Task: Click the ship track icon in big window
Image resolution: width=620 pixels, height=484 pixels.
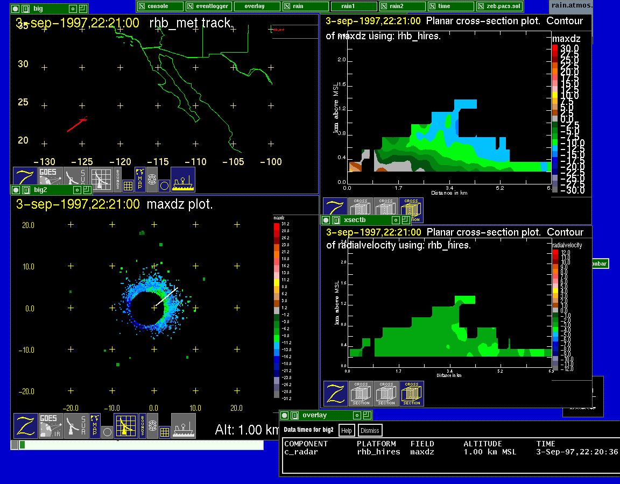Action: (x=183, y=179)
